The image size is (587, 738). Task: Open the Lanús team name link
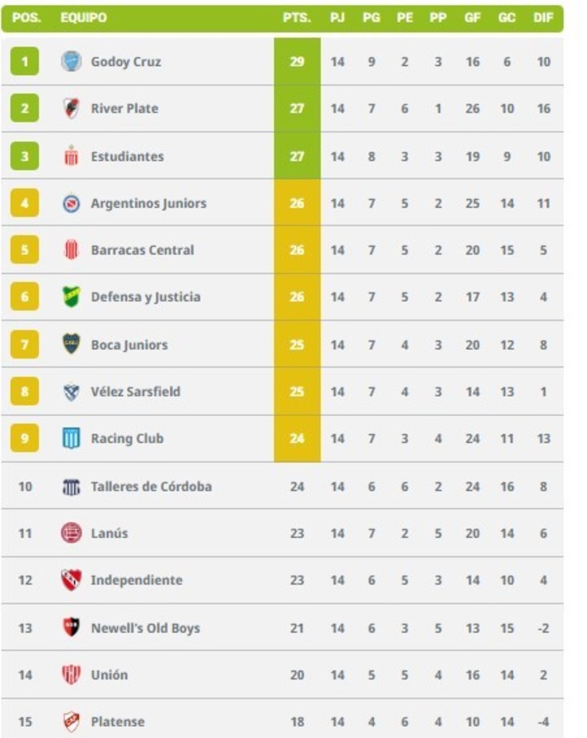(x=109, y=533)
